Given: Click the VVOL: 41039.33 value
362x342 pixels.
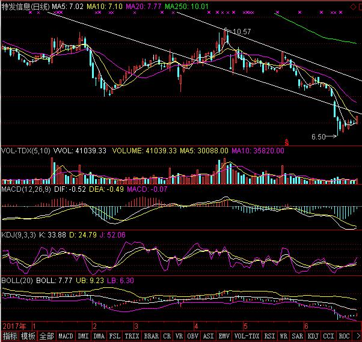Looking at the screenshot, I should [x=80, y=151].
